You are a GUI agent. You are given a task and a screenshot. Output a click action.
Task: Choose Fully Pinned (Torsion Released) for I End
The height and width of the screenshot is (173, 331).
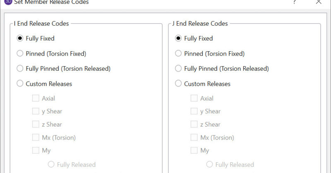coord(20,69)
